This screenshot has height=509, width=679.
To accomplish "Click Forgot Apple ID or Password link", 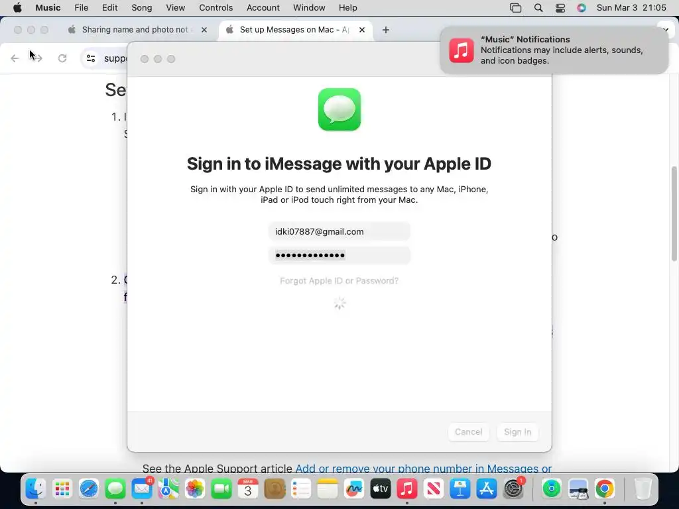I will pyautogui.click(x=339, y=281).
